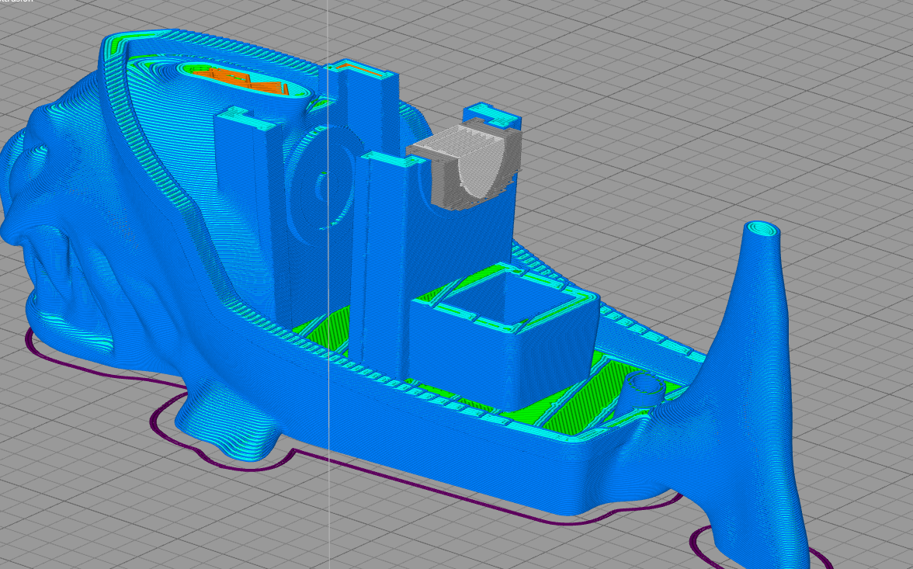The image size is (913, 569).
Task: Click the thin white vertical line across the model
Action: [328, 284]
